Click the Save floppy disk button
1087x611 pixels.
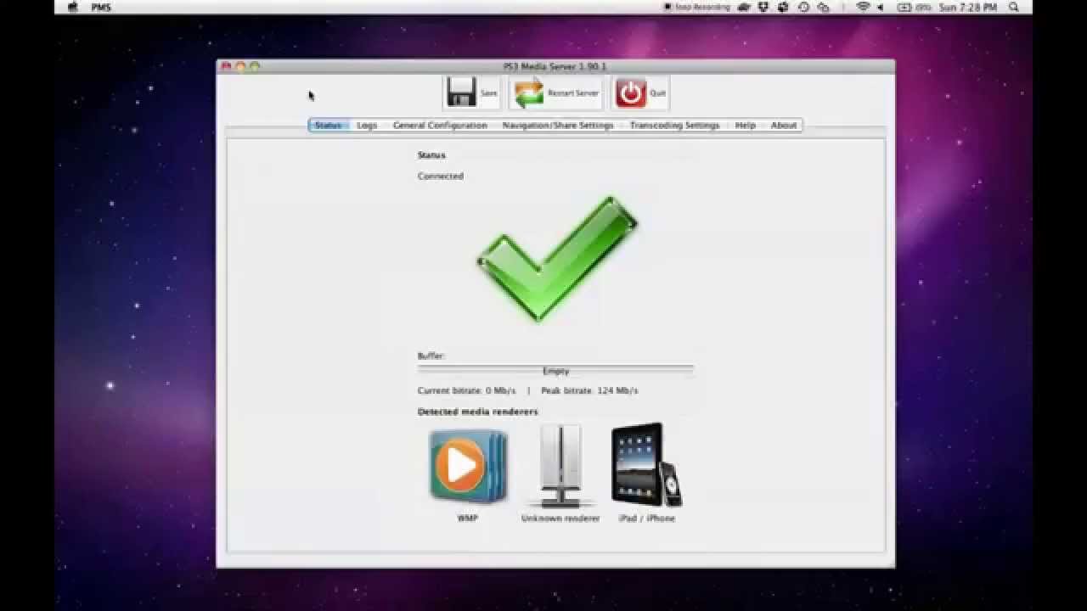click(x=471, y=92)
